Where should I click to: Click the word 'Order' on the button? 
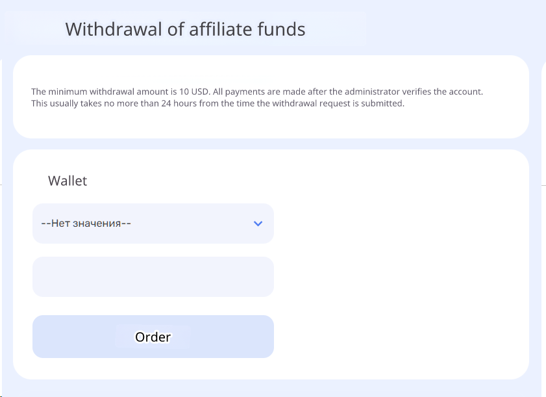pyautogui.click(x=153, y=337)
